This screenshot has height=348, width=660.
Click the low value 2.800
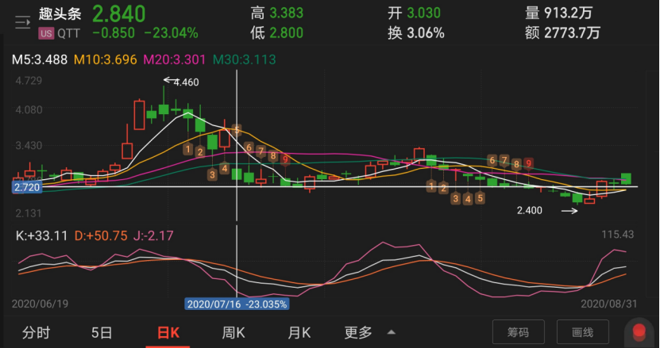click(286, 33)
